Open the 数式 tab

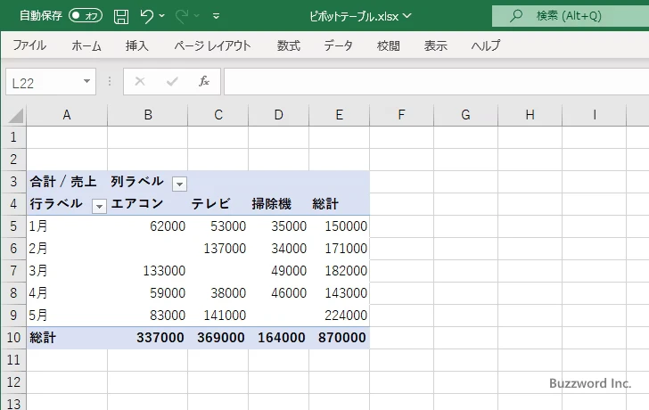pyautogui.click(x=289, y=45)
